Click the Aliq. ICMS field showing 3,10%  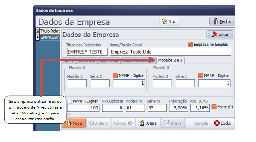coord(200,108)
